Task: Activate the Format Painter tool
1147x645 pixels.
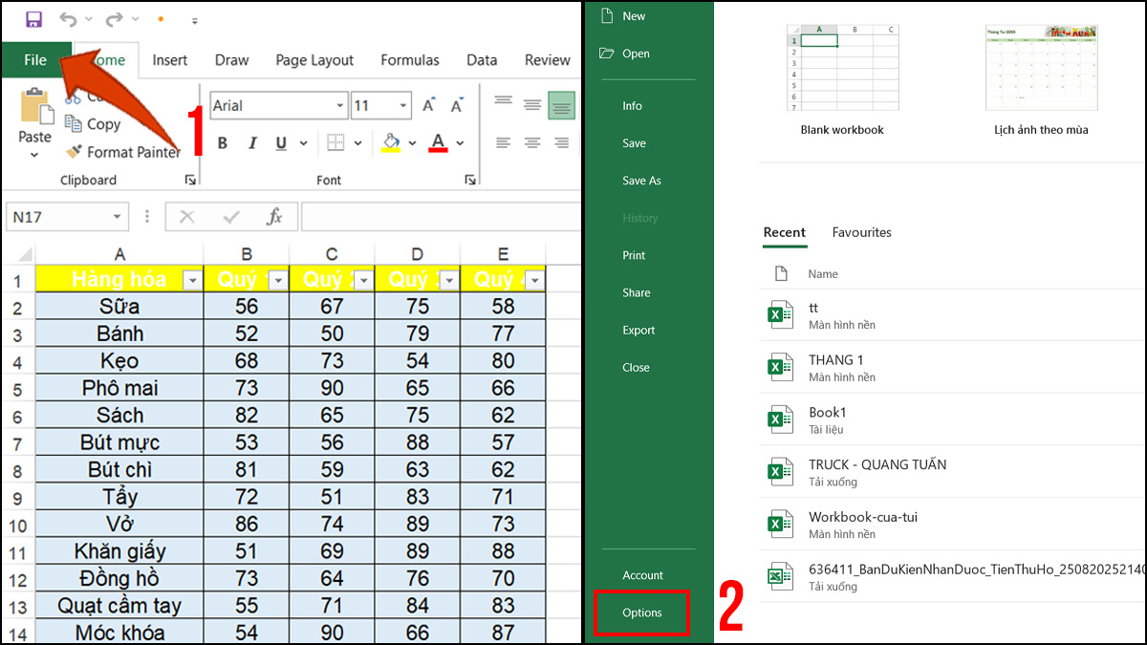Action: 74,152
